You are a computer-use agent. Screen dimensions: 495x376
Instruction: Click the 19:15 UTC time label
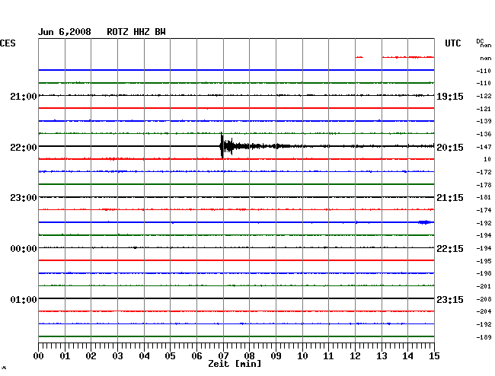(450, 96)
